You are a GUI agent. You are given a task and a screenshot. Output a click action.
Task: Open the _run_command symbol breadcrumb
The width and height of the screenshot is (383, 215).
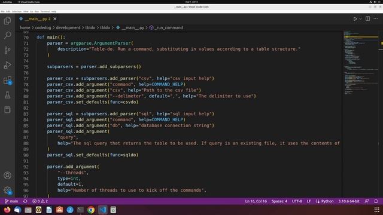[166, 27]
